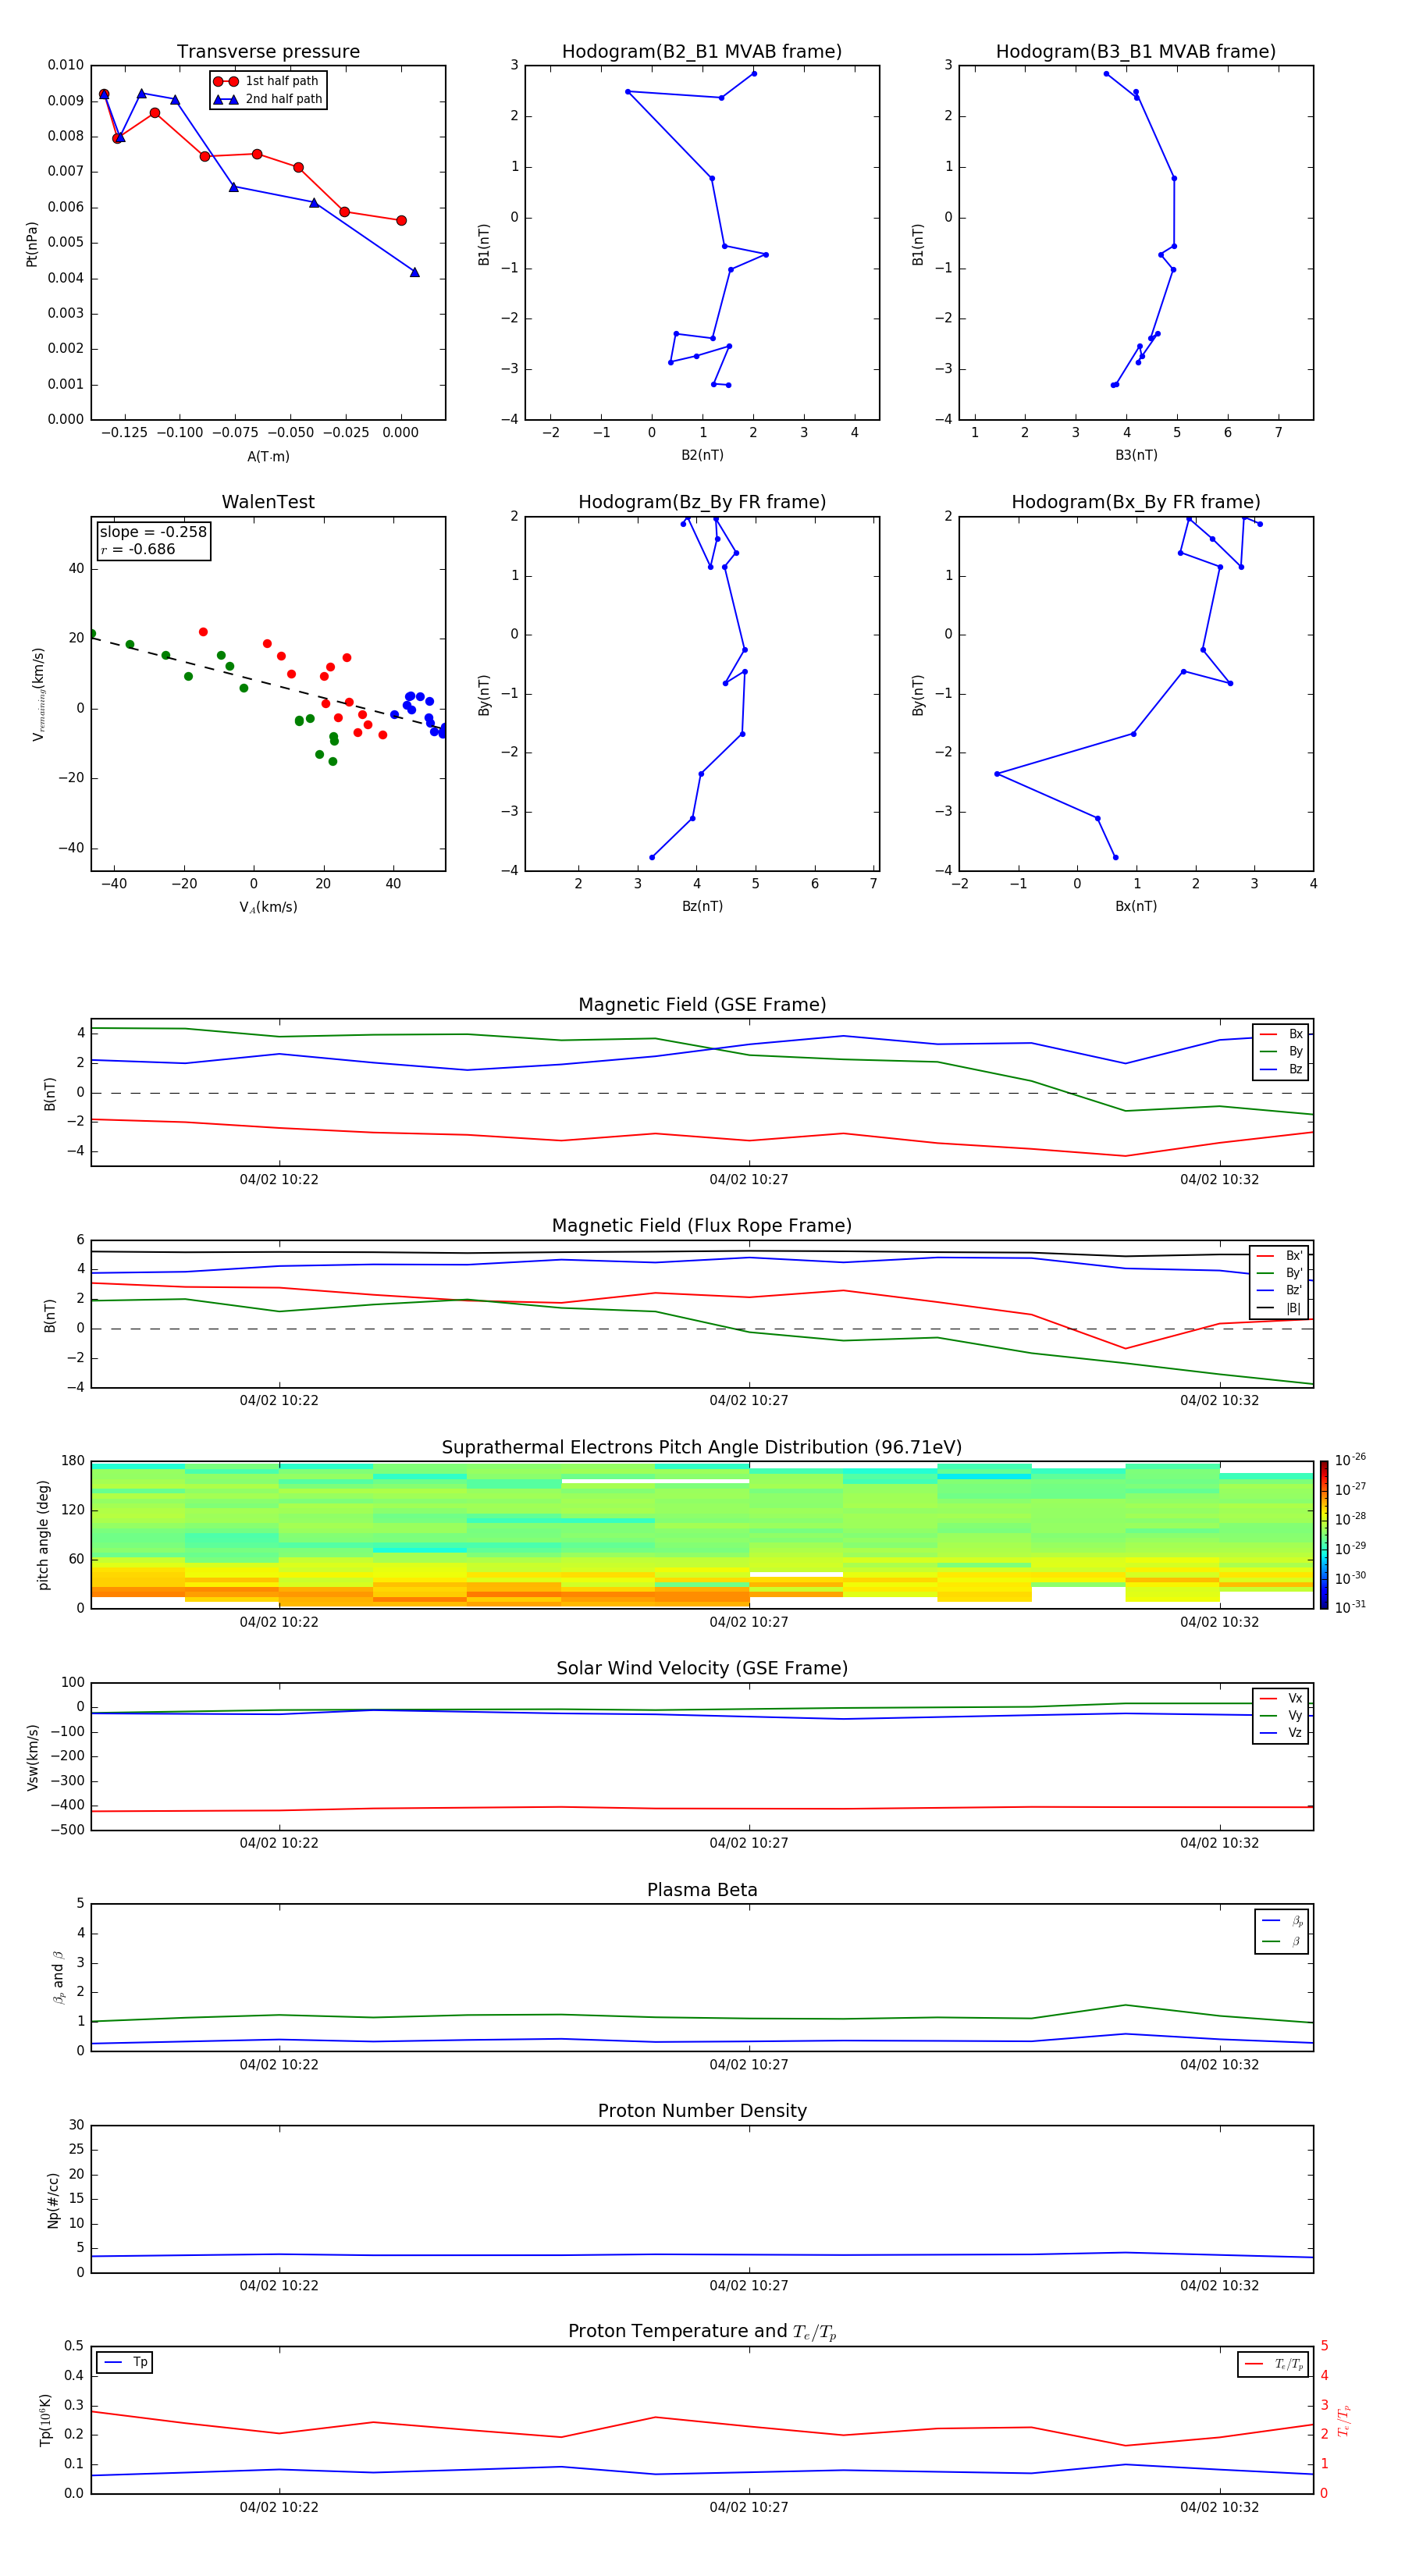This screenshot has width=1405, height=2576.
Task: Click '1st half path' legend entry
Action: (x=267, y=81)
